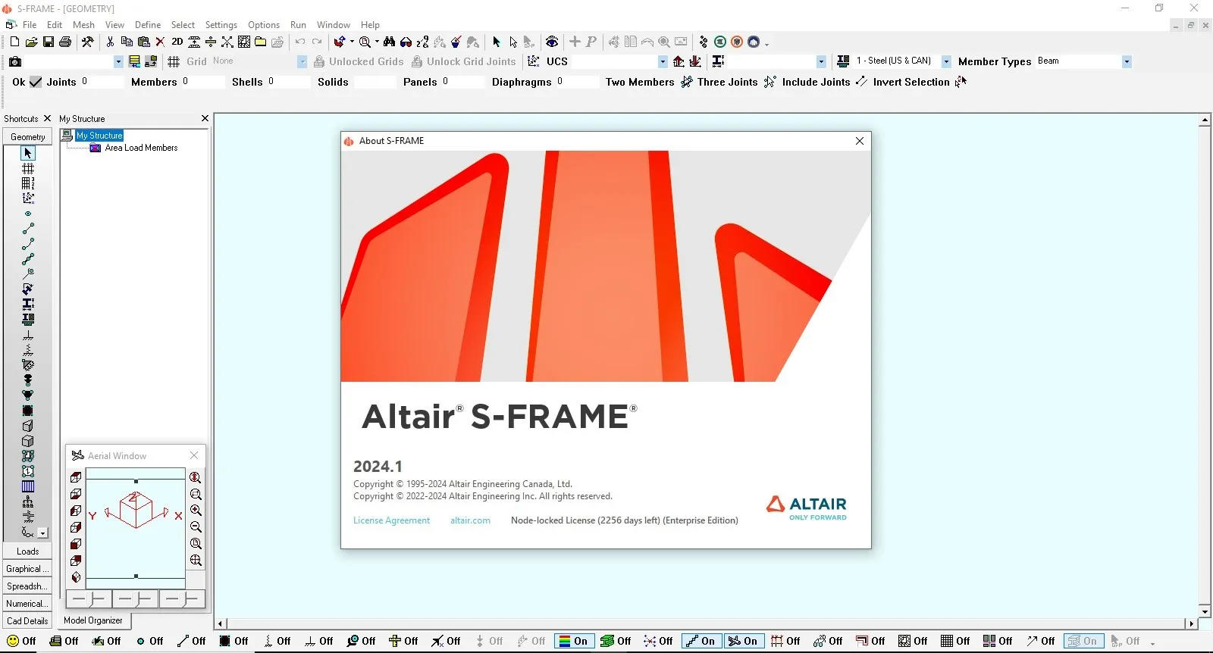The height and width of the screenshot is (653, 1213).
Task: Toggle the black grid mesh display option
Action: pos(955,641)
